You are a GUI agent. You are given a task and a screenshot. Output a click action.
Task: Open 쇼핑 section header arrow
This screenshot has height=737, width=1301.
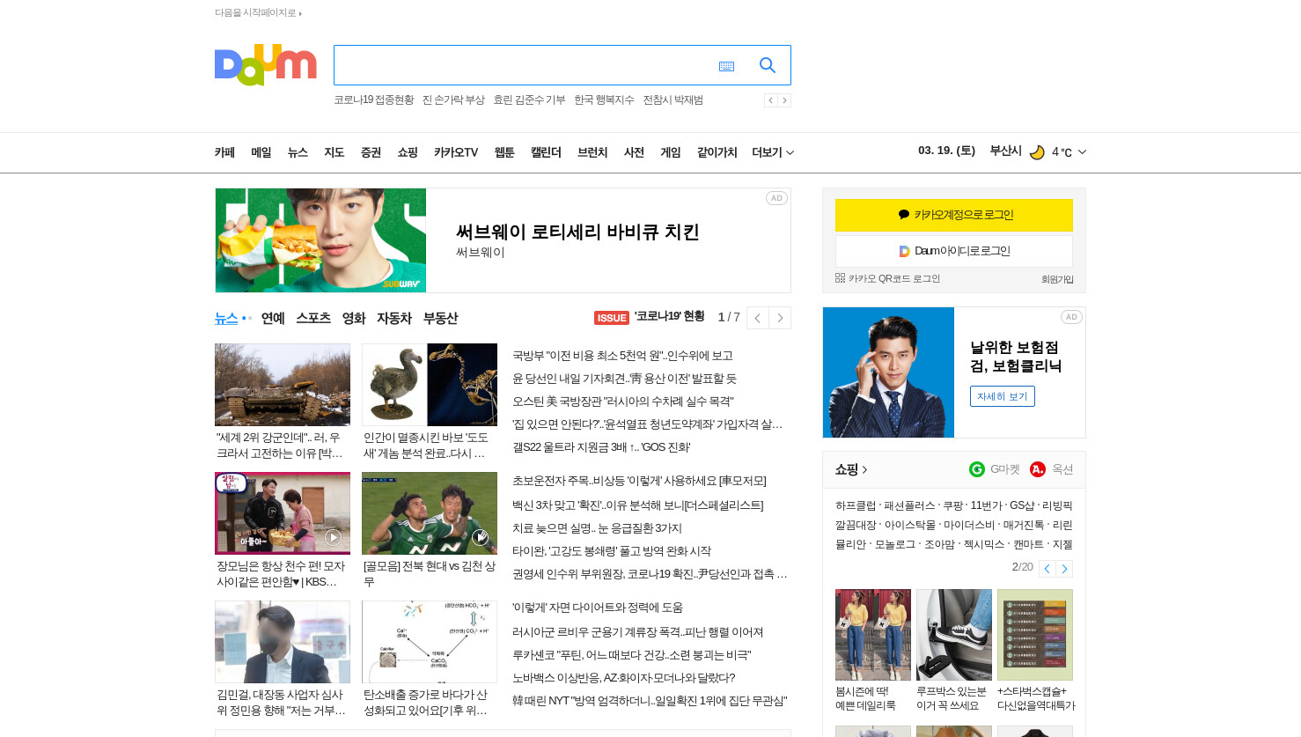(x=864, y=470)
